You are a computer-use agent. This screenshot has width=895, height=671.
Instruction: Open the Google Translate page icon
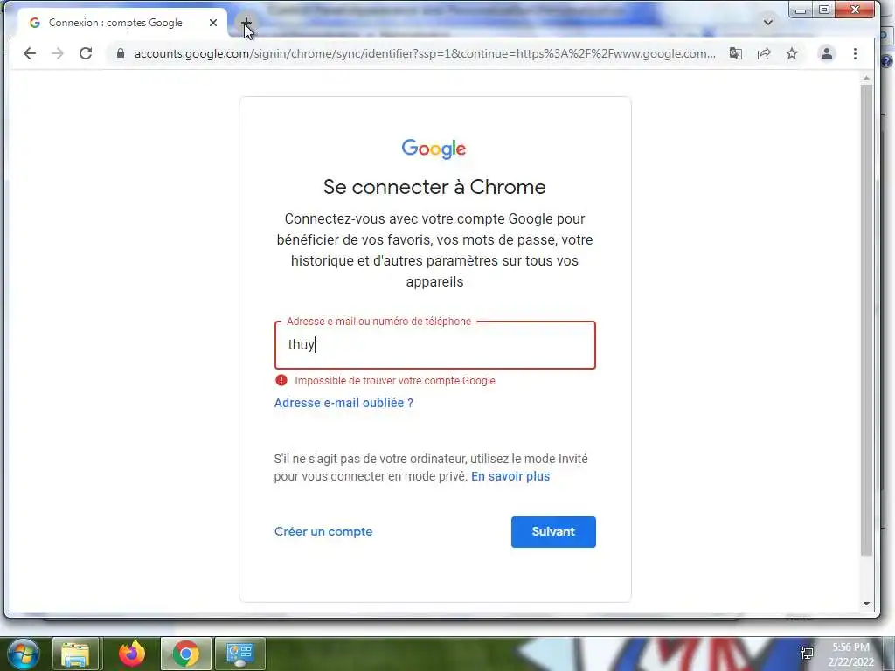pos(736,53)
